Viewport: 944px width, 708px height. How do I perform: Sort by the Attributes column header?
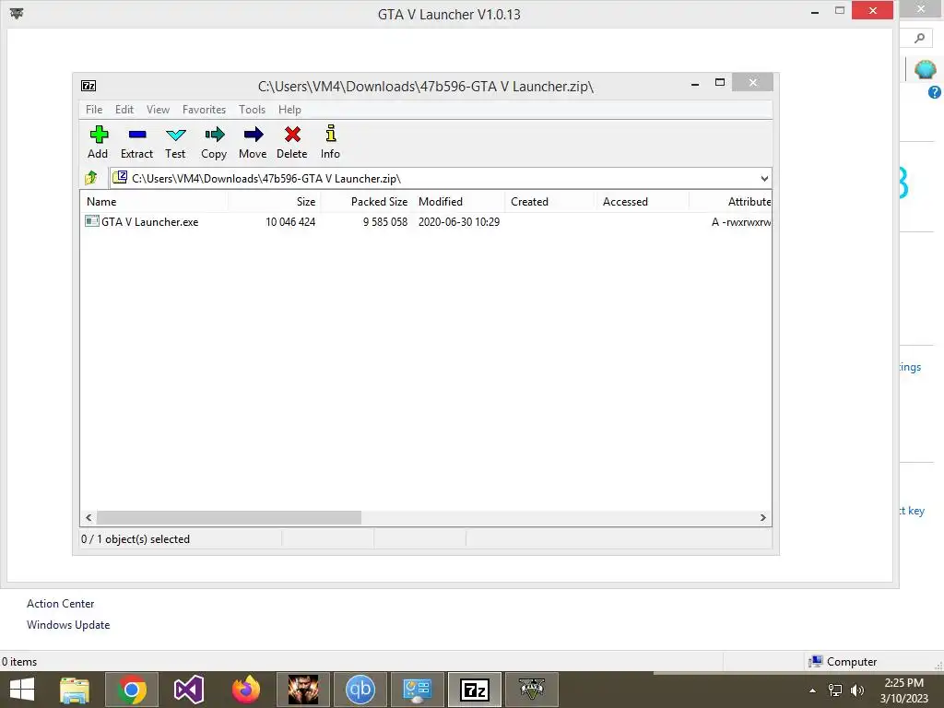click(730, 202)
